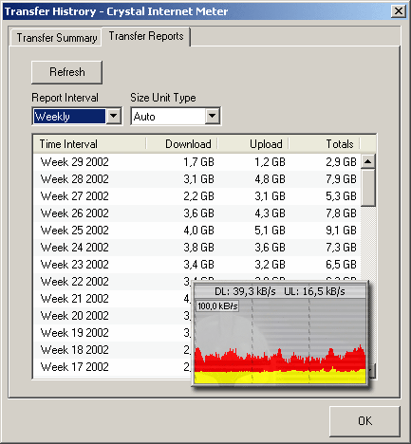This screenshot has width=411, height=444.
Task: Select the Week 24 2002 row
Action: (x=196, y=248)
